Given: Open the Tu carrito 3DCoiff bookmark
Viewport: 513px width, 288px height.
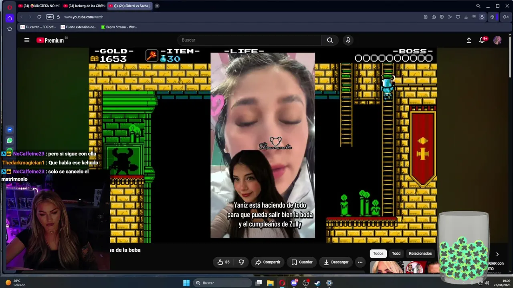Looking at the screenshot, I should click(38, 27).
